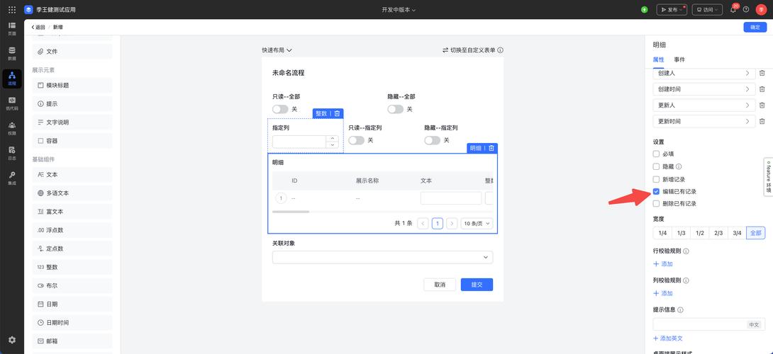Screen dimensions: 773x354
Task: Enable the 必填 checkbox
Action: [x=656, y=154]
